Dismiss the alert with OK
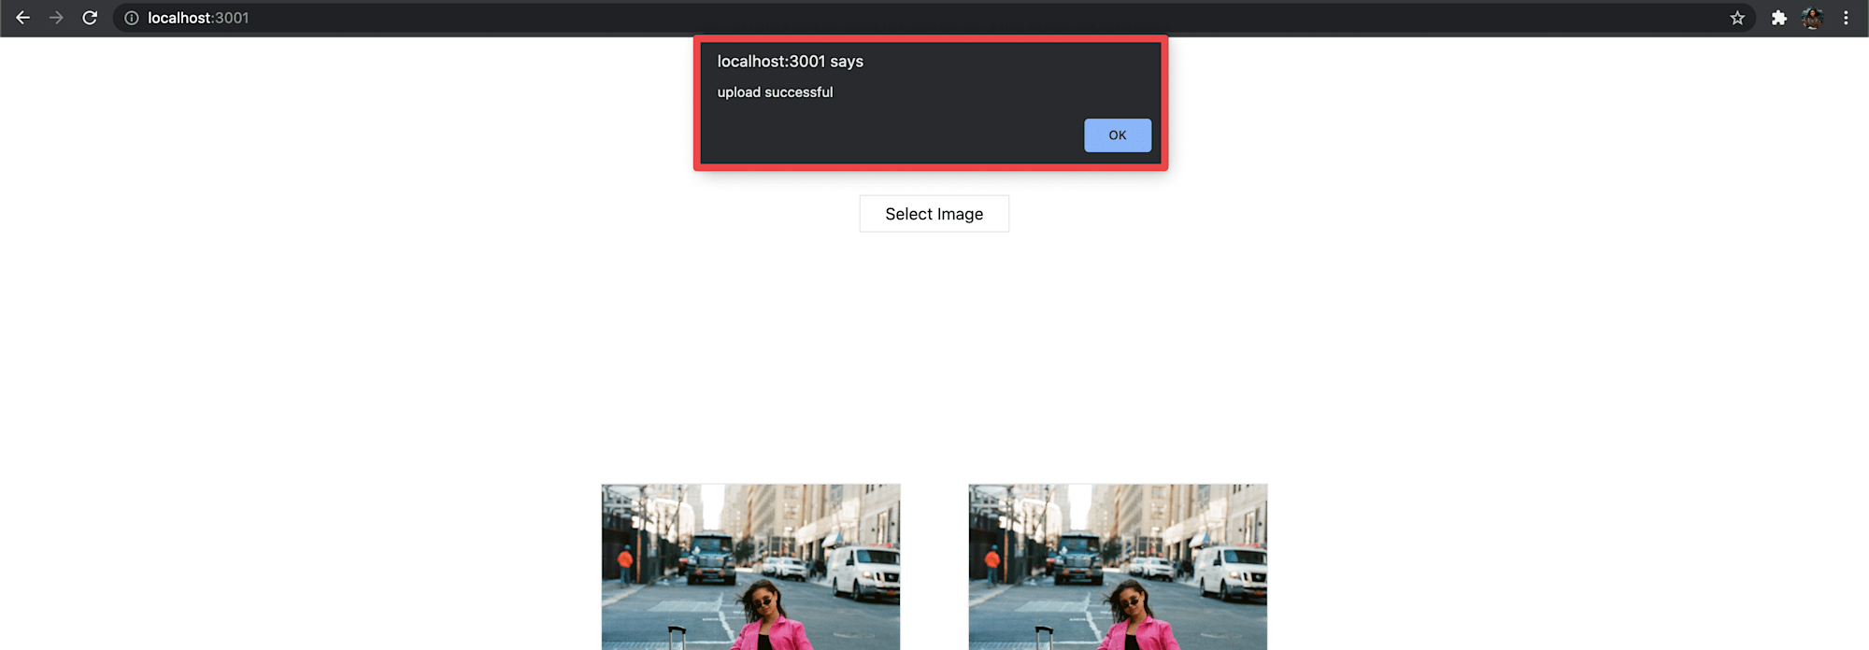 1118,135
